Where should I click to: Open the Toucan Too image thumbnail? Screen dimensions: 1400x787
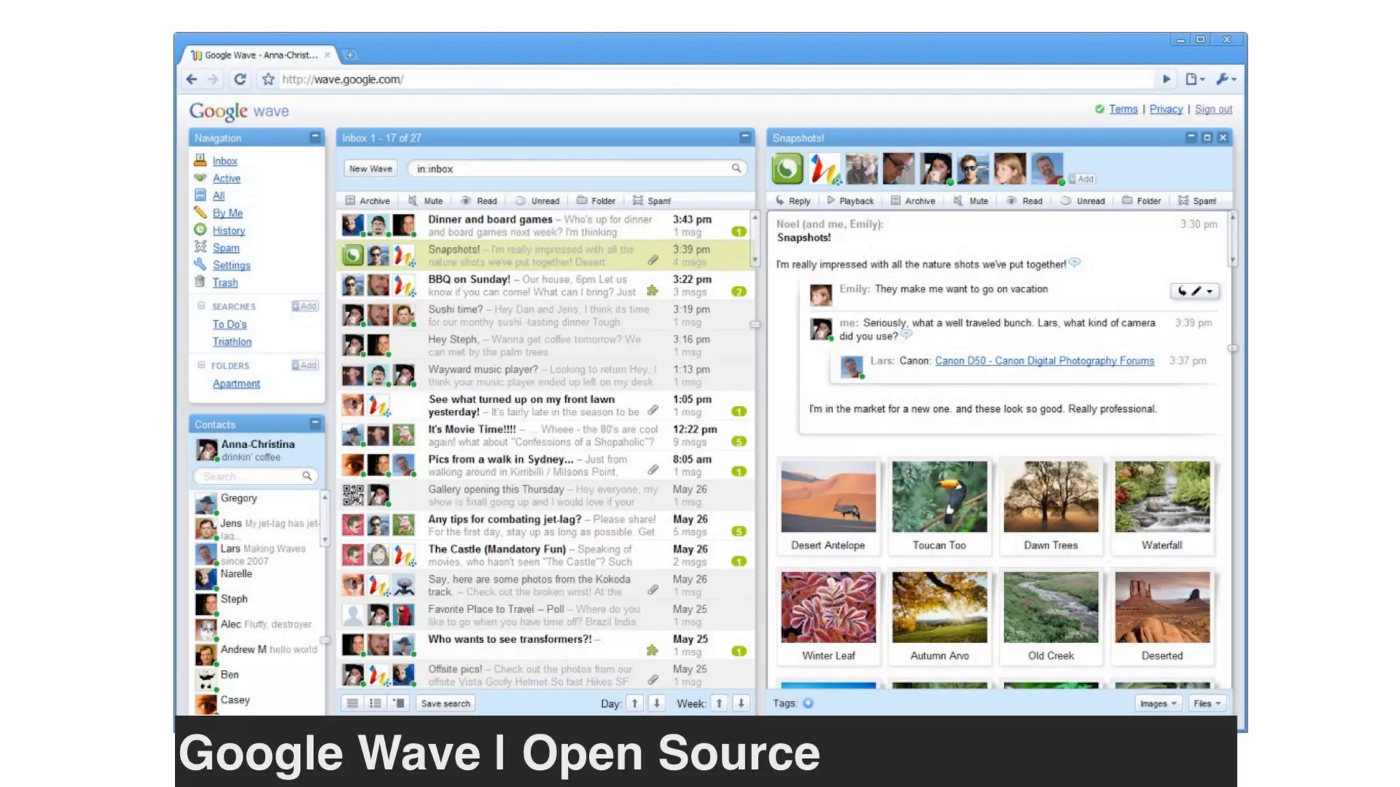(x=939, y=497)
